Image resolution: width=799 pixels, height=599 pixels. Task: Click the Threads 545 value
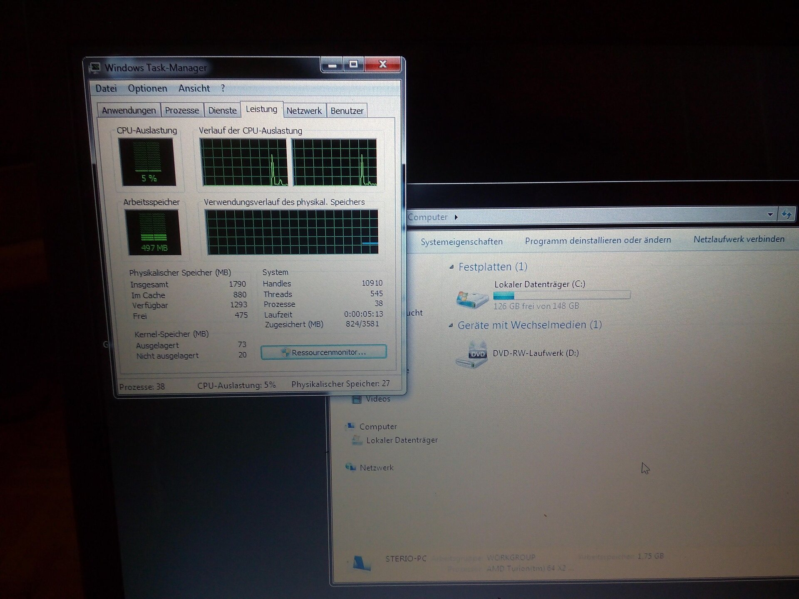376,293
